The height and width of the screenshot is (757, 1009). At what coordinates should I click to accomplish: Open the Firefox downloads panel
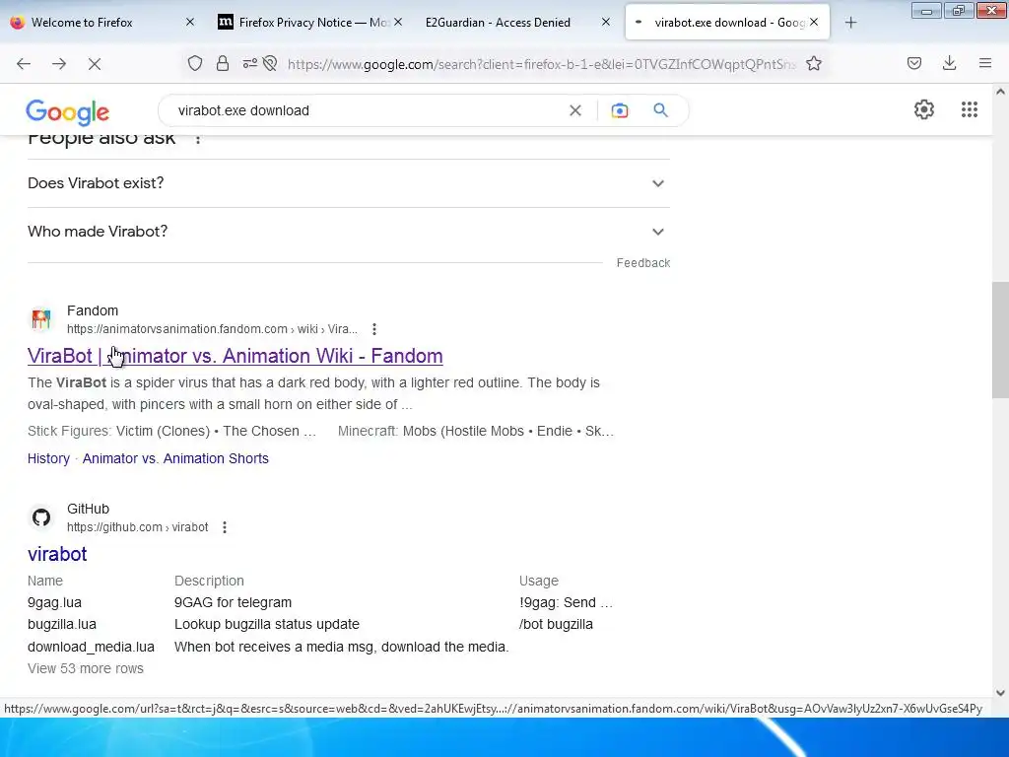coord(950,64)
